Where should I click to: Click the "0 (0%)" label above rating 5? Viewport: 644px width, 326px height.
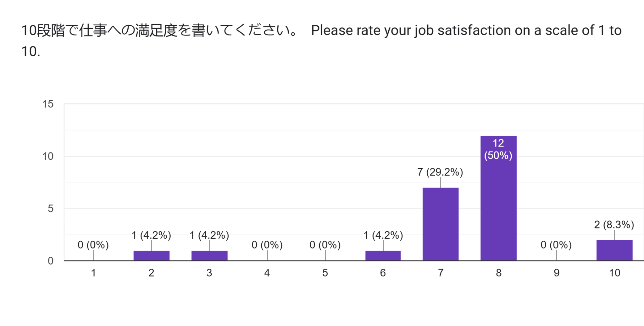click(x=325, y=245)
